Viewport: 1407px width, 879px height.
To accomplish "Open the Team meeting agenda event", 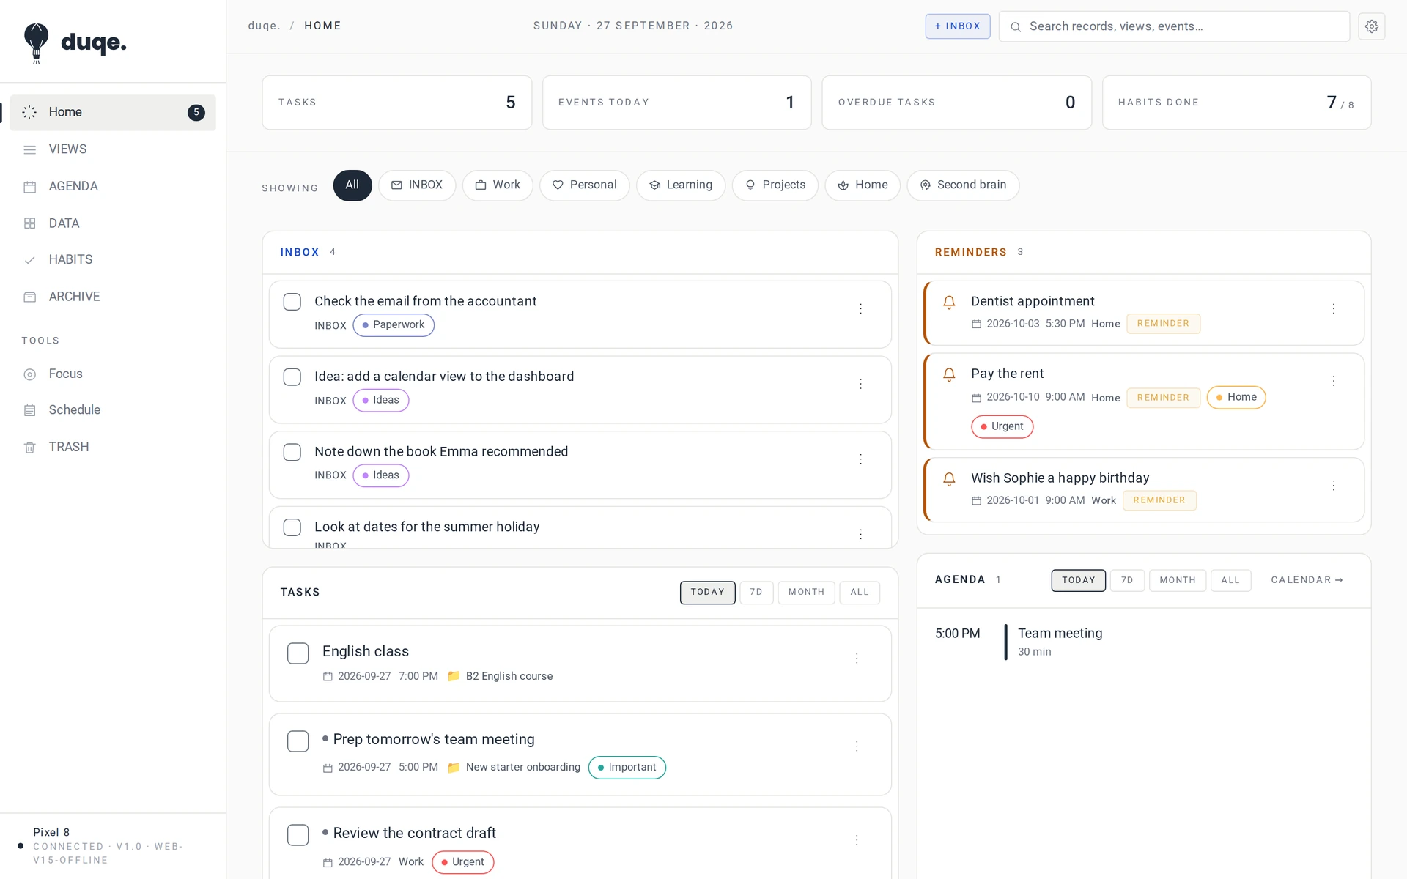I will 1144,642.
